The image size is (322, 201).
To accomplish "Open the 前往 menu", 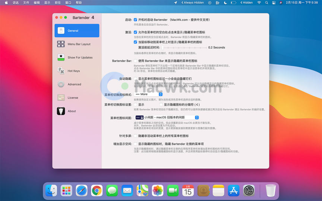I will (58, 3).
